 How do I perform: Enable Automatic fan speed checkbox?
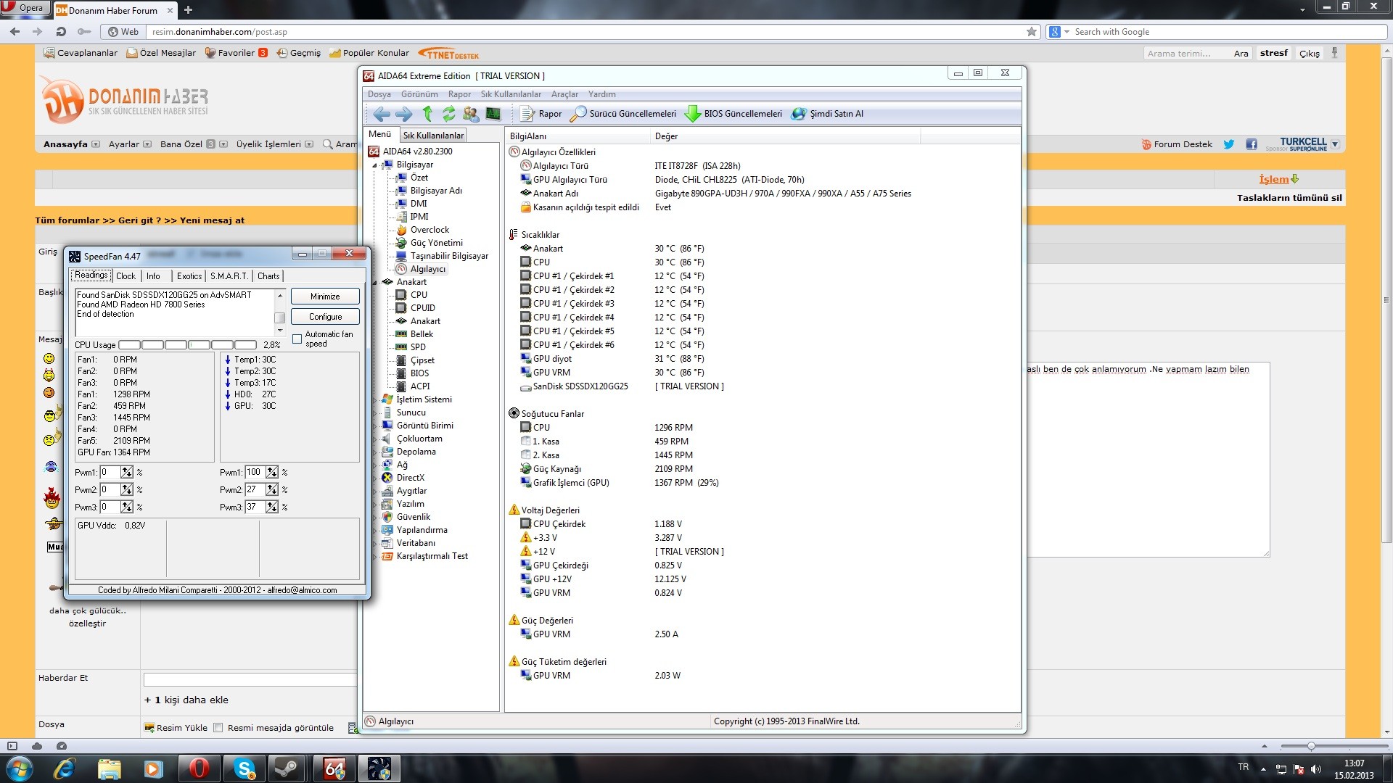coord(297,339)
